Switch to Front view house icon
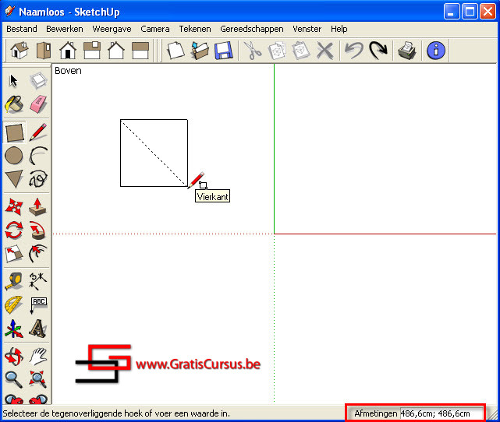 (x=68, y=51)
